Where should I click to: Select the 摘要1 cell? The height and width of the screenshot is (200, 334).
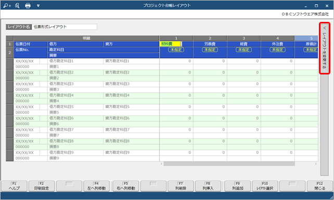(x=104, y=67)
